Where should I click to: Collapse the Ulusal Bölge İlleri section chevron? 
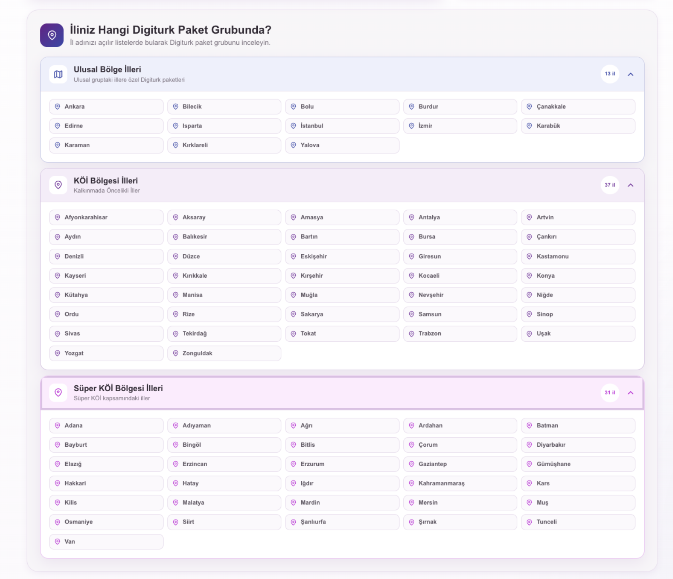point(631,74)
